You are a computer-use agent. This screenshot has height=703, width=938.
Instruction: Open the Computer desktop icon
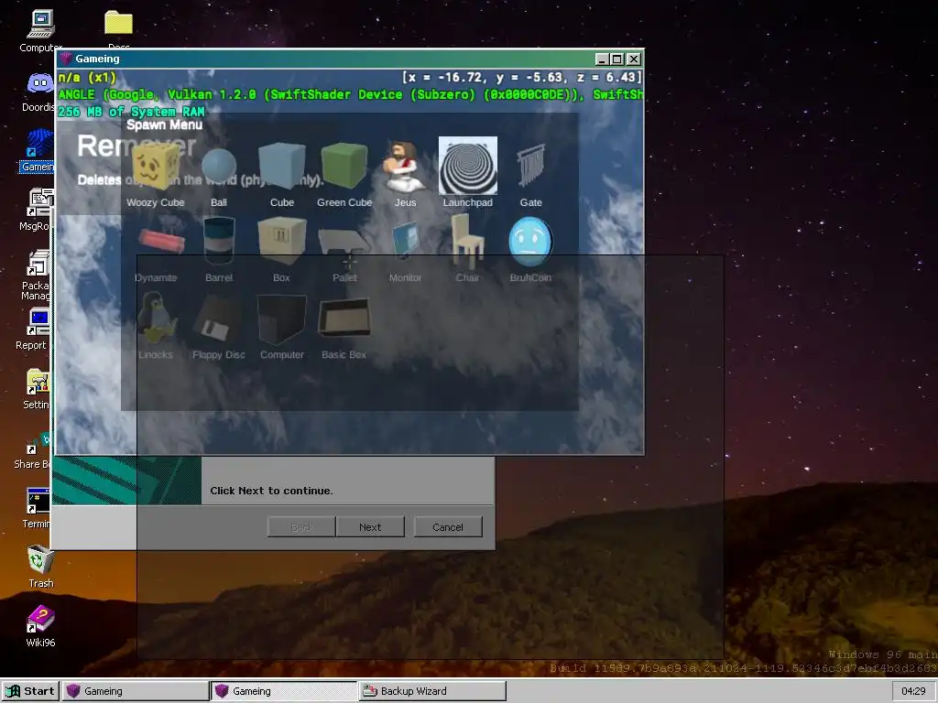[40, 31]
